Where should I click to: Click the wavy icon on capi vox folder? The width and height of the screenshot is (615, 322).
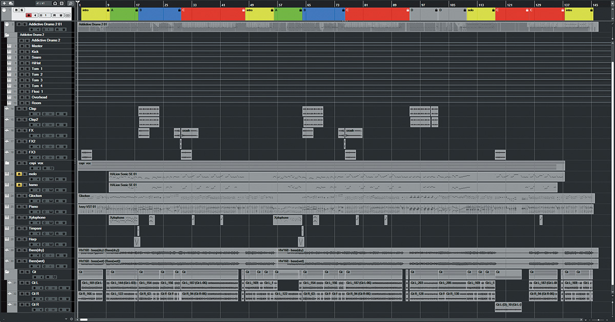pyautogui.click(x=51, y=168)
